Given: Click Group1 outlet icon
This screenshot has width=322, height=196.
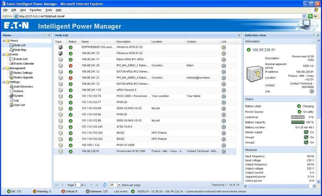Looking at the screenshot, I should (306, 137).
